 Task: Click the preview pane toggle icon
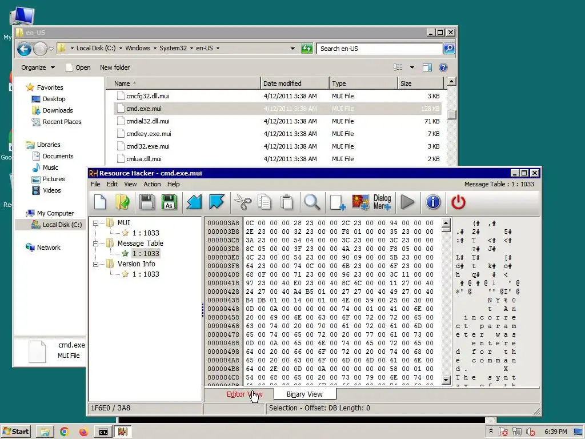tap(427, 67)
